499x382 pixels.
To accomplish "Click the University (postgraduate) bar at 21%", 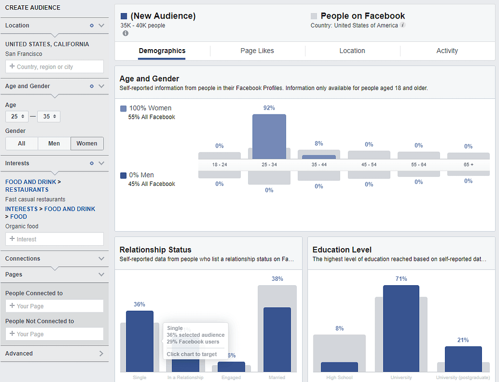I will tap(463, 359).
